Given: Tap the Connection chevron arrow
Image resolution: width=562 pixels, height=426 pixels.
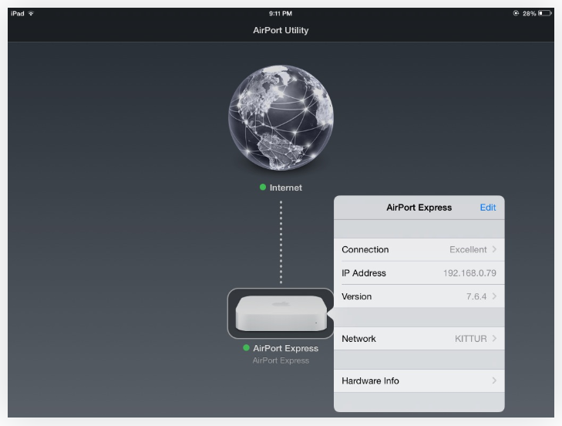Looking at the screenshot, I should click(x=494, y=249).
